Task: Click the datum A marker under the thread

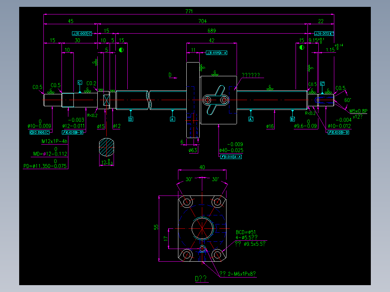Action: [x=172, y=119]
